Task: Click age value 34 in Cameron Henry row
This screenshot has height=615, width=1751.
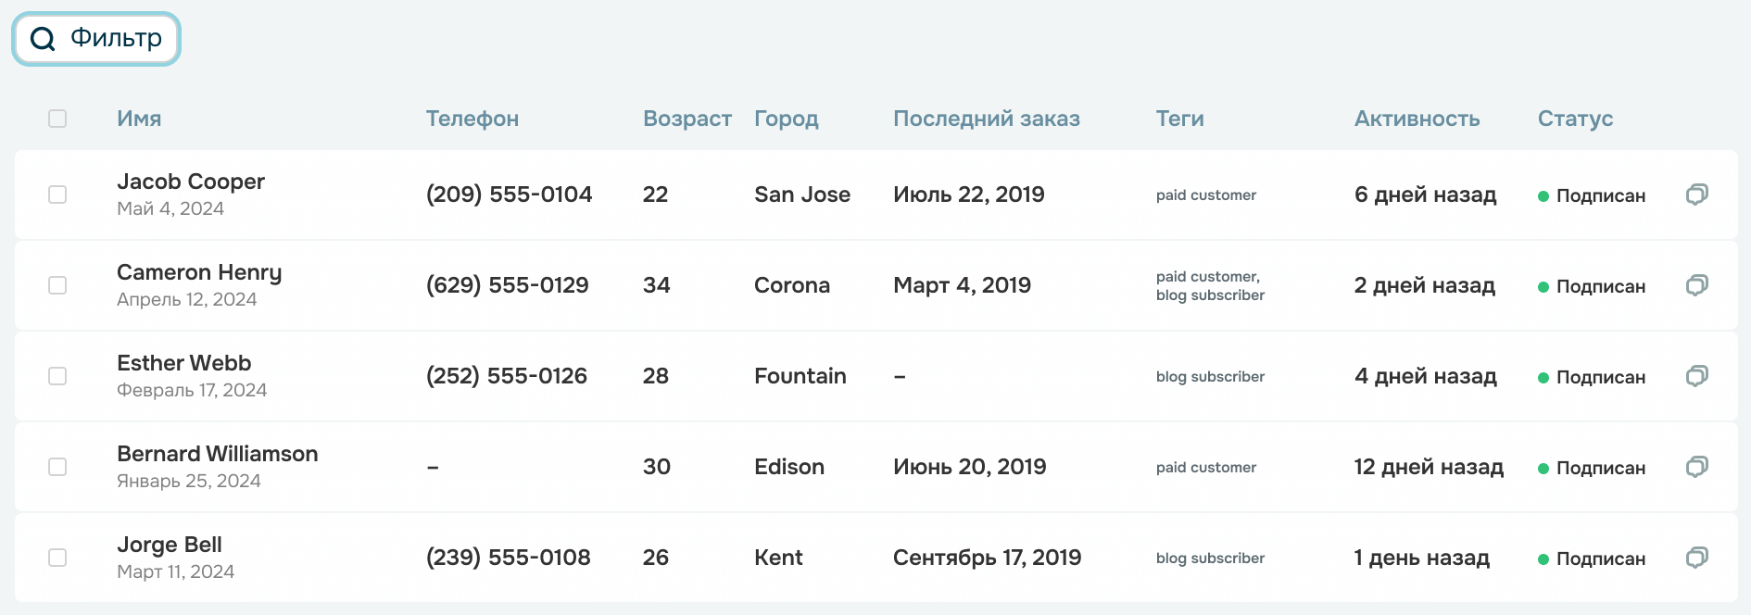Action: [x=657, y=285]
